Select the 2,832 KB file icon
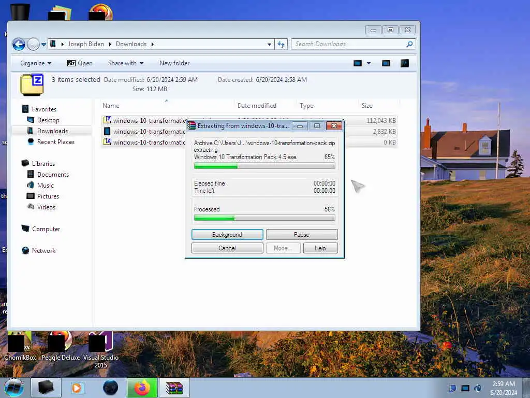Viewport: 530px width, 398px height. 107,131
